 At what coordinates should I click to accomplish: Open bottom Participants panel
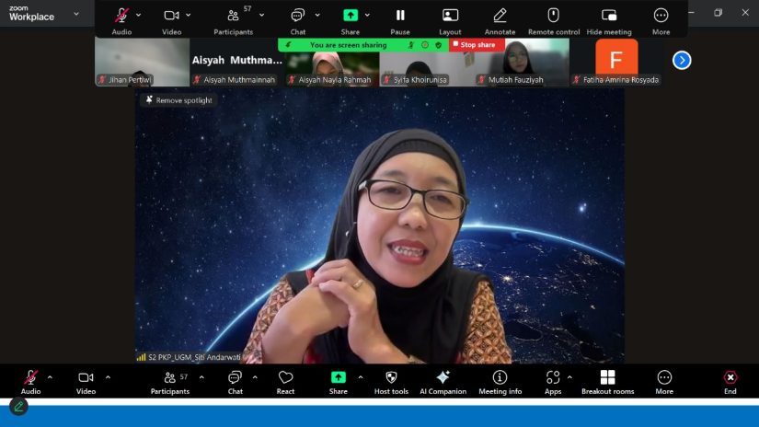tap(170, 382)
